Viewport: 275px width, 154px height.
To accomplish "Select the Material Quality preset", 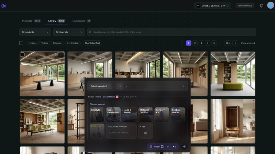I will (145, 115).
